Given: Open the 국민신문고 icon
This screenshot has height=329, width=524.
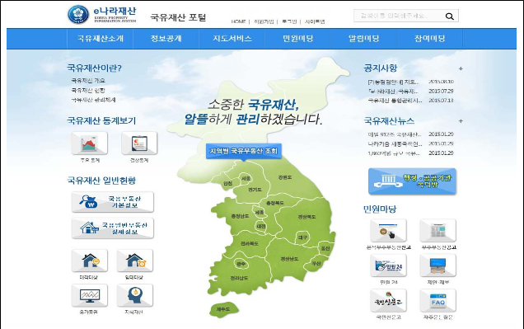Looking at the screenshot, I should click(388, 301).
